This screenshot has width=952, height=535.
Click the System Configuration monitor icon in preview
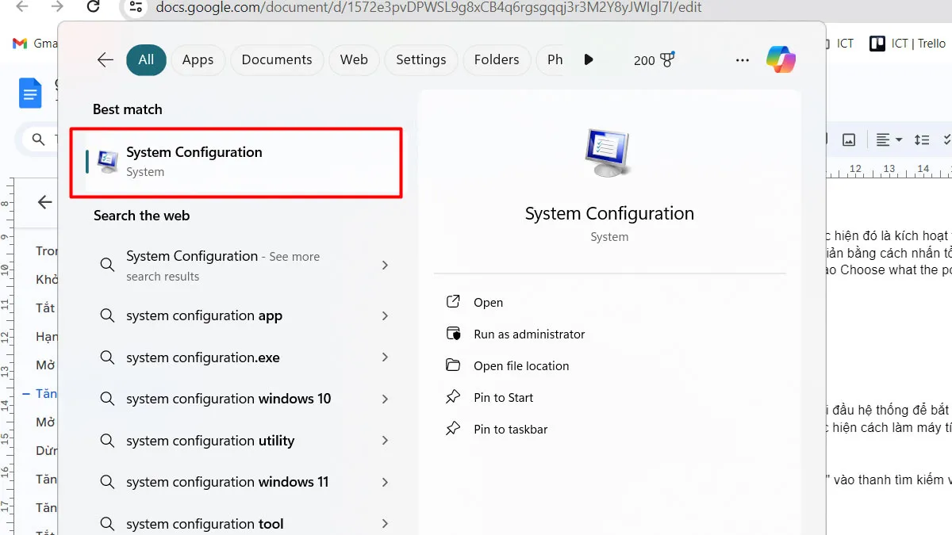point(608,152)
